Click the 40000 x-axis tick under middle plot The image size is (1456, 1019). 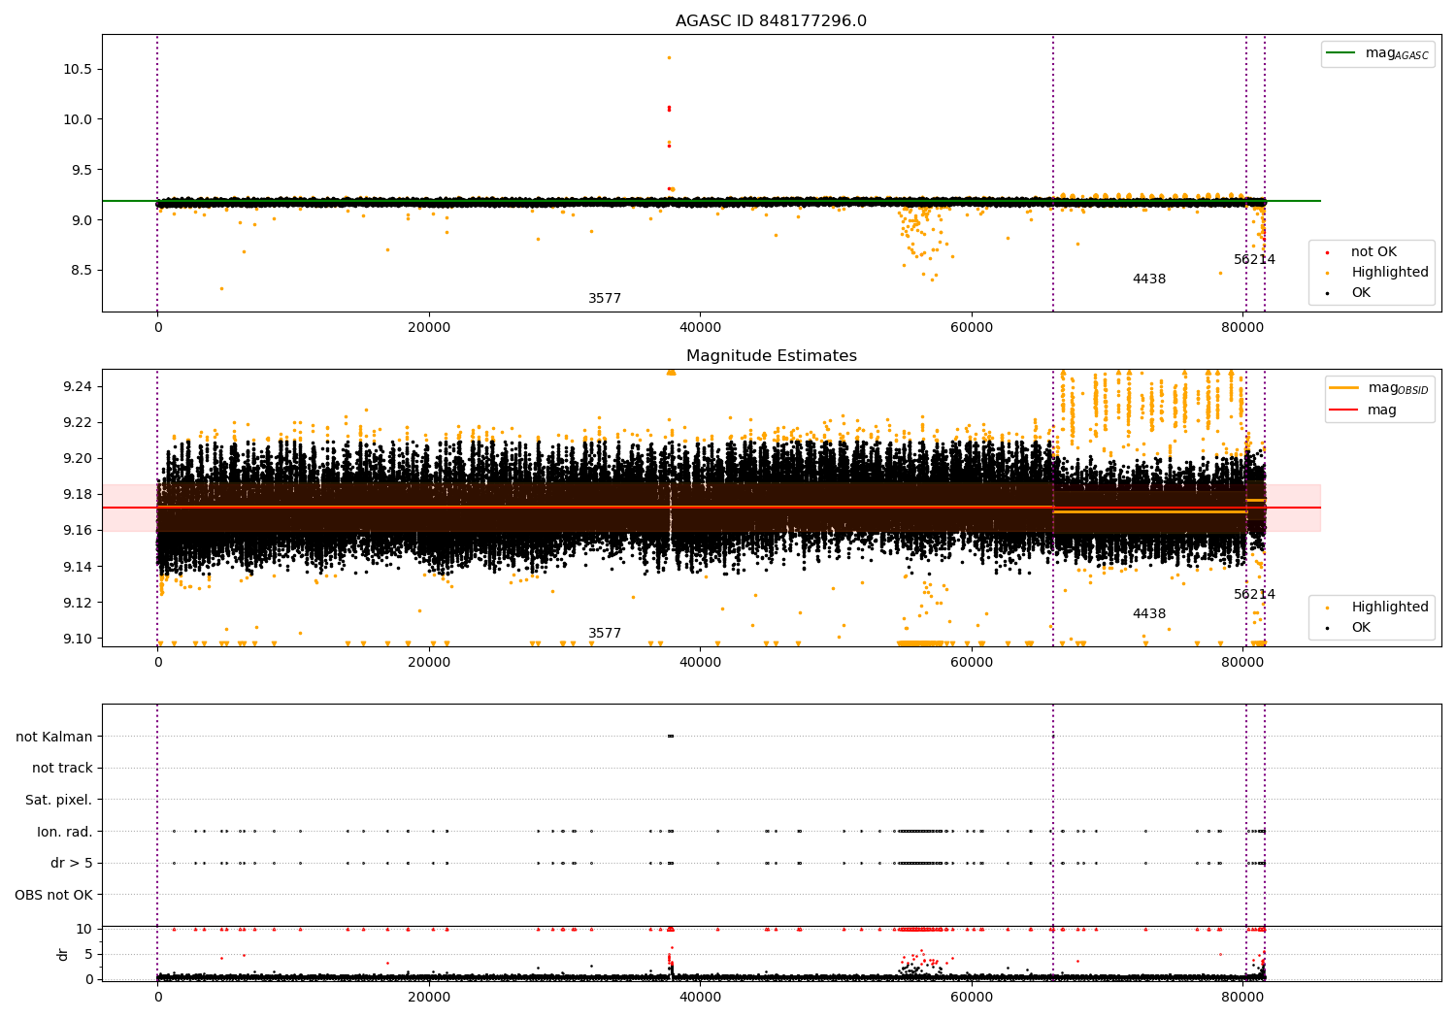tap(700, 663)
